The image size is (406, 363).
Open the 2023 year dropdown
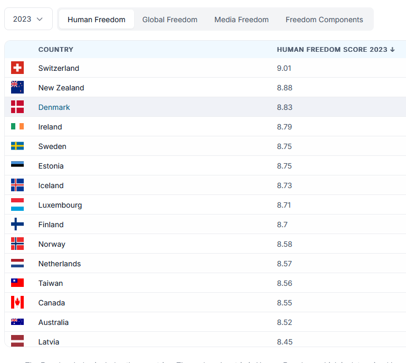pyautogui.click(x=29, y=19)
